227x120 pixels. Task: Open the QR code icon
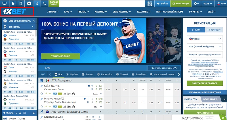click(x=150, y=4)
